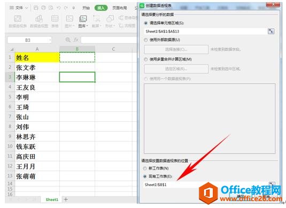286x208 pixels.
Task: Select row 14 header
Action: [x=10, y=183]
